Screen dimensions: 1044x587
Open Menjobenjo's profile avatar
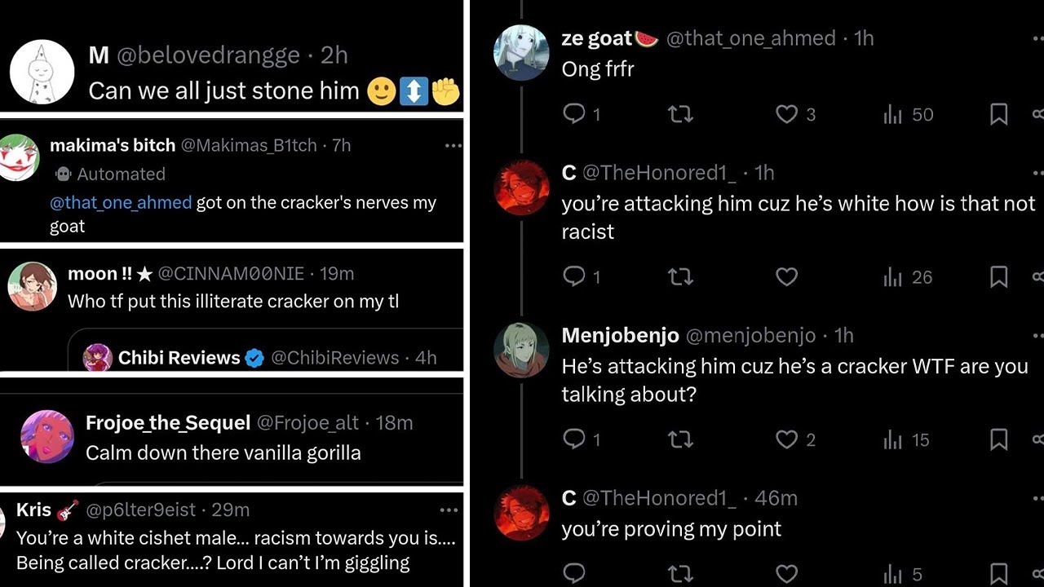(521, 351)
